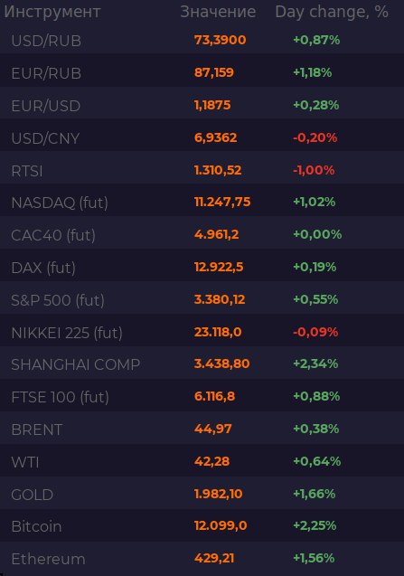Image resolution: width=404 pixels, height=576 pixels.
Task: Click the BRENT oil row
Action: [x=202, y=429]
